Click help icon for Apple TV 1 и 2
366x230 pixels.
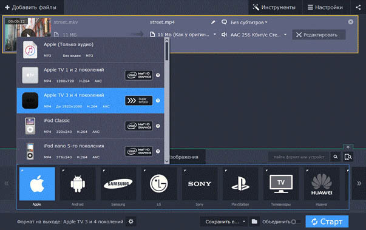click(x=158, y=75)
